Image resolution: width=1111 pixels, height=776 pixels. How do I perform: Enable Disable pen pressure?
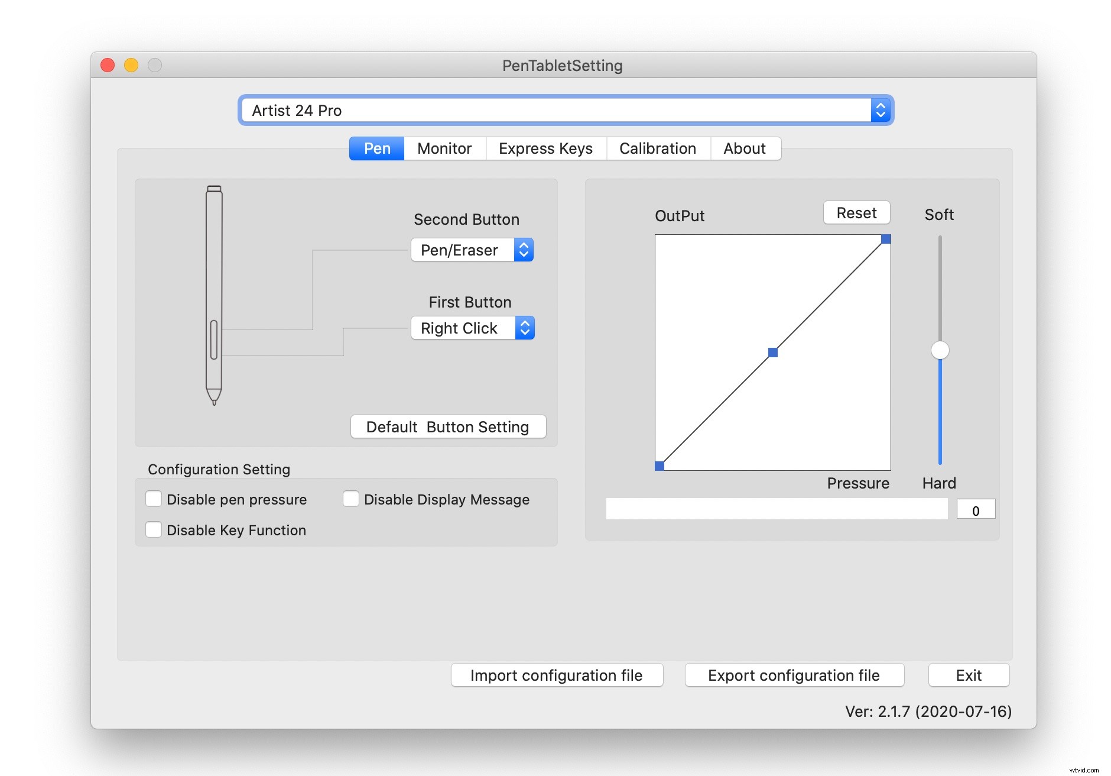[154, 499]
